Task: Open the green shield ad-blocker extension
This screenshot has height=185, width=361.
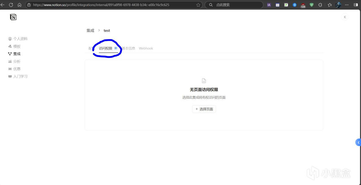Action: pos(312,5)
